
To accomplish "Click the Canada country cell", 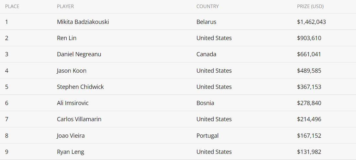I will click(206, 54).
